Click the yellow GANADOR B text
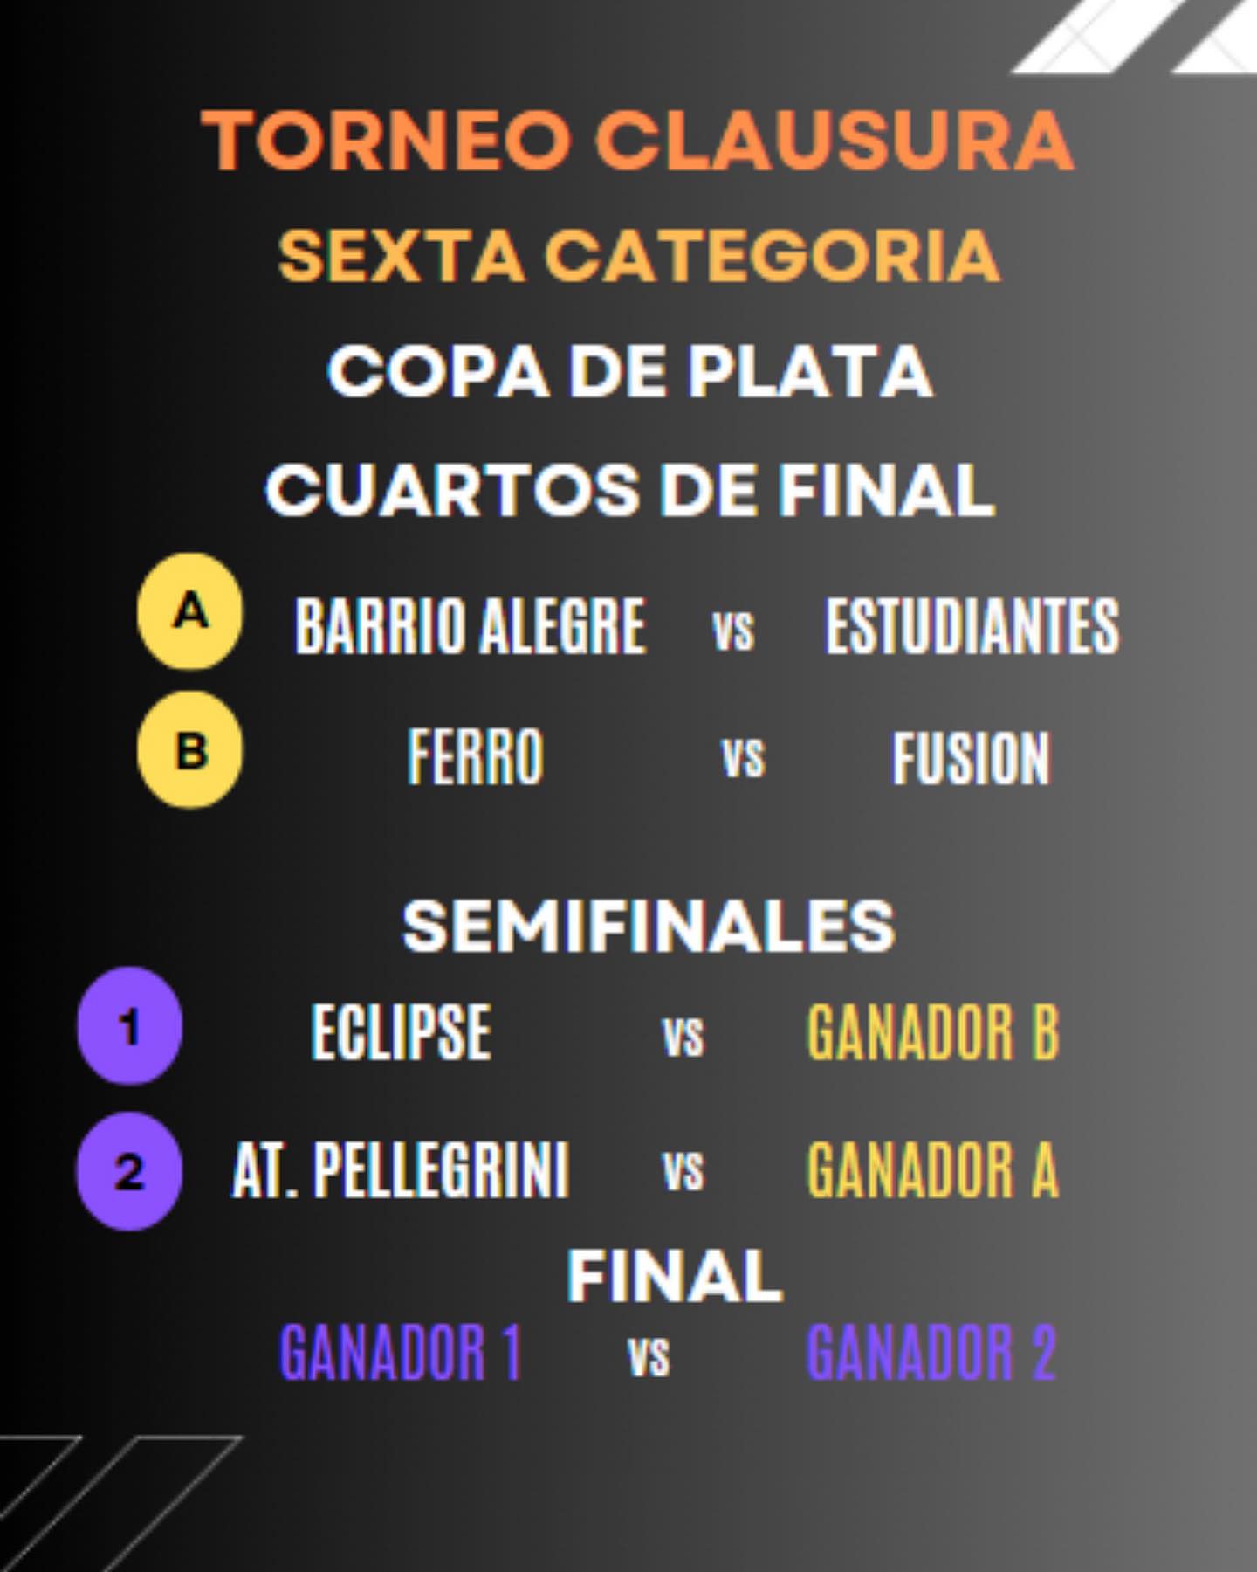This screenshot has height=1572, width=1257. pyautogui.click(x=932, y=1032)
